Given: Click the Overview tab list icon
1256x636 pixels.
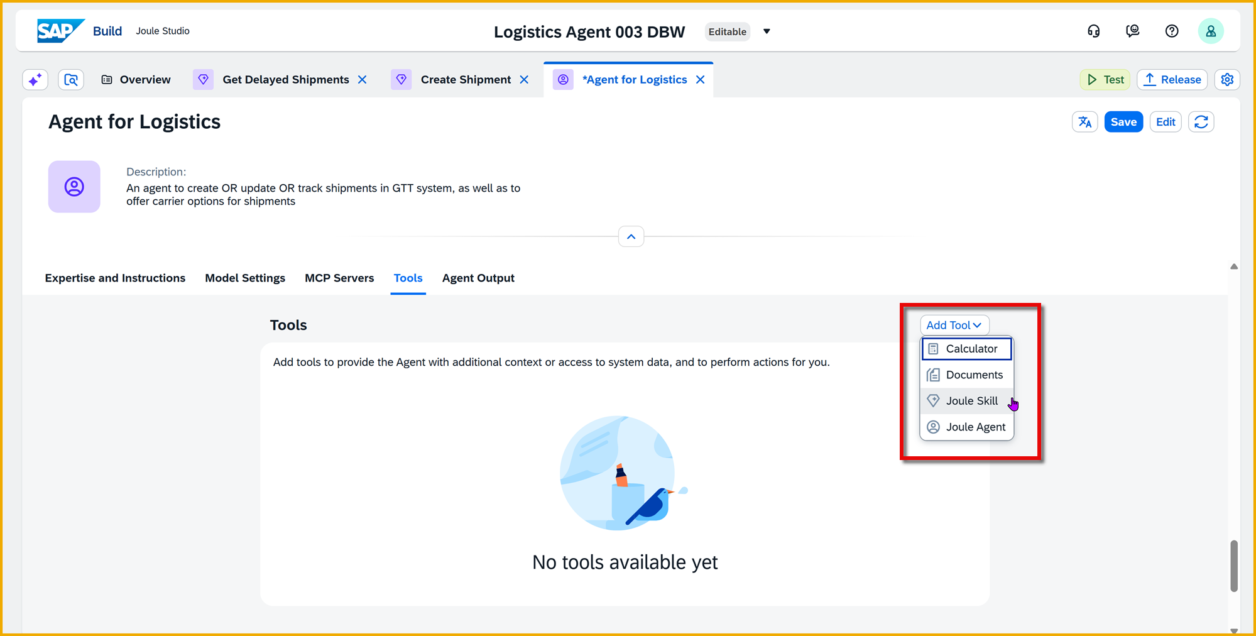Looking at the screenshot, I should pyautogui.click(x=107, y=80).
